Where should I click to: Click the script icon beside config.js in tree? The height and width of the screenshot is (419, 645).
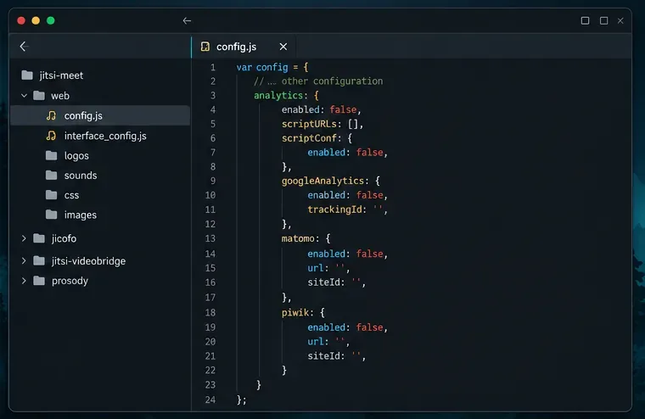(x=51, y=115)
